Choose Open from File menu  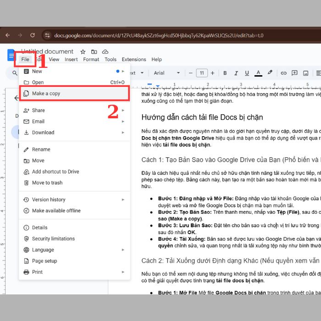(74, 82)
